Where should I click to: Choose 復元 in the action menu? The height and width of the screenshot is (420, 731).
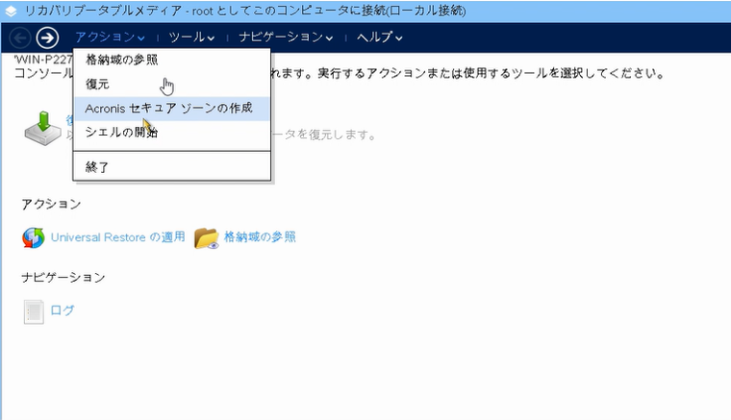[172, 85]
